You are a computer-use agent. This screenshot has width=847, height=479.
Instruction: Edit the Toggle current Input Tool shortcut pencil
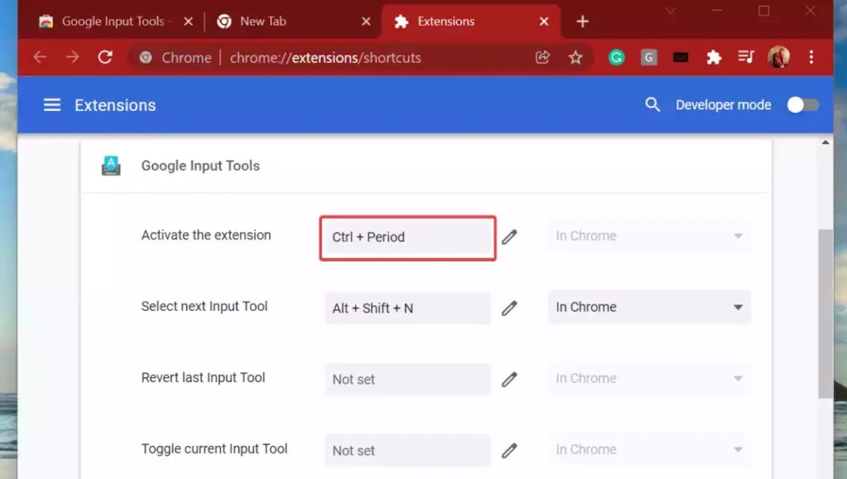(x=509, y=451)
